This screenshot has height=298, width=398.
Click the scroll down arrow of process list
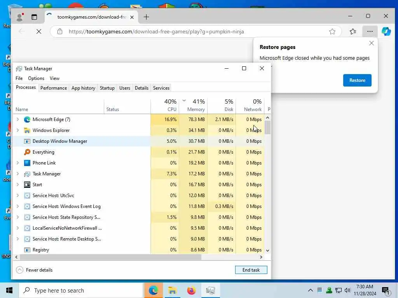click(x=267, y=250)
